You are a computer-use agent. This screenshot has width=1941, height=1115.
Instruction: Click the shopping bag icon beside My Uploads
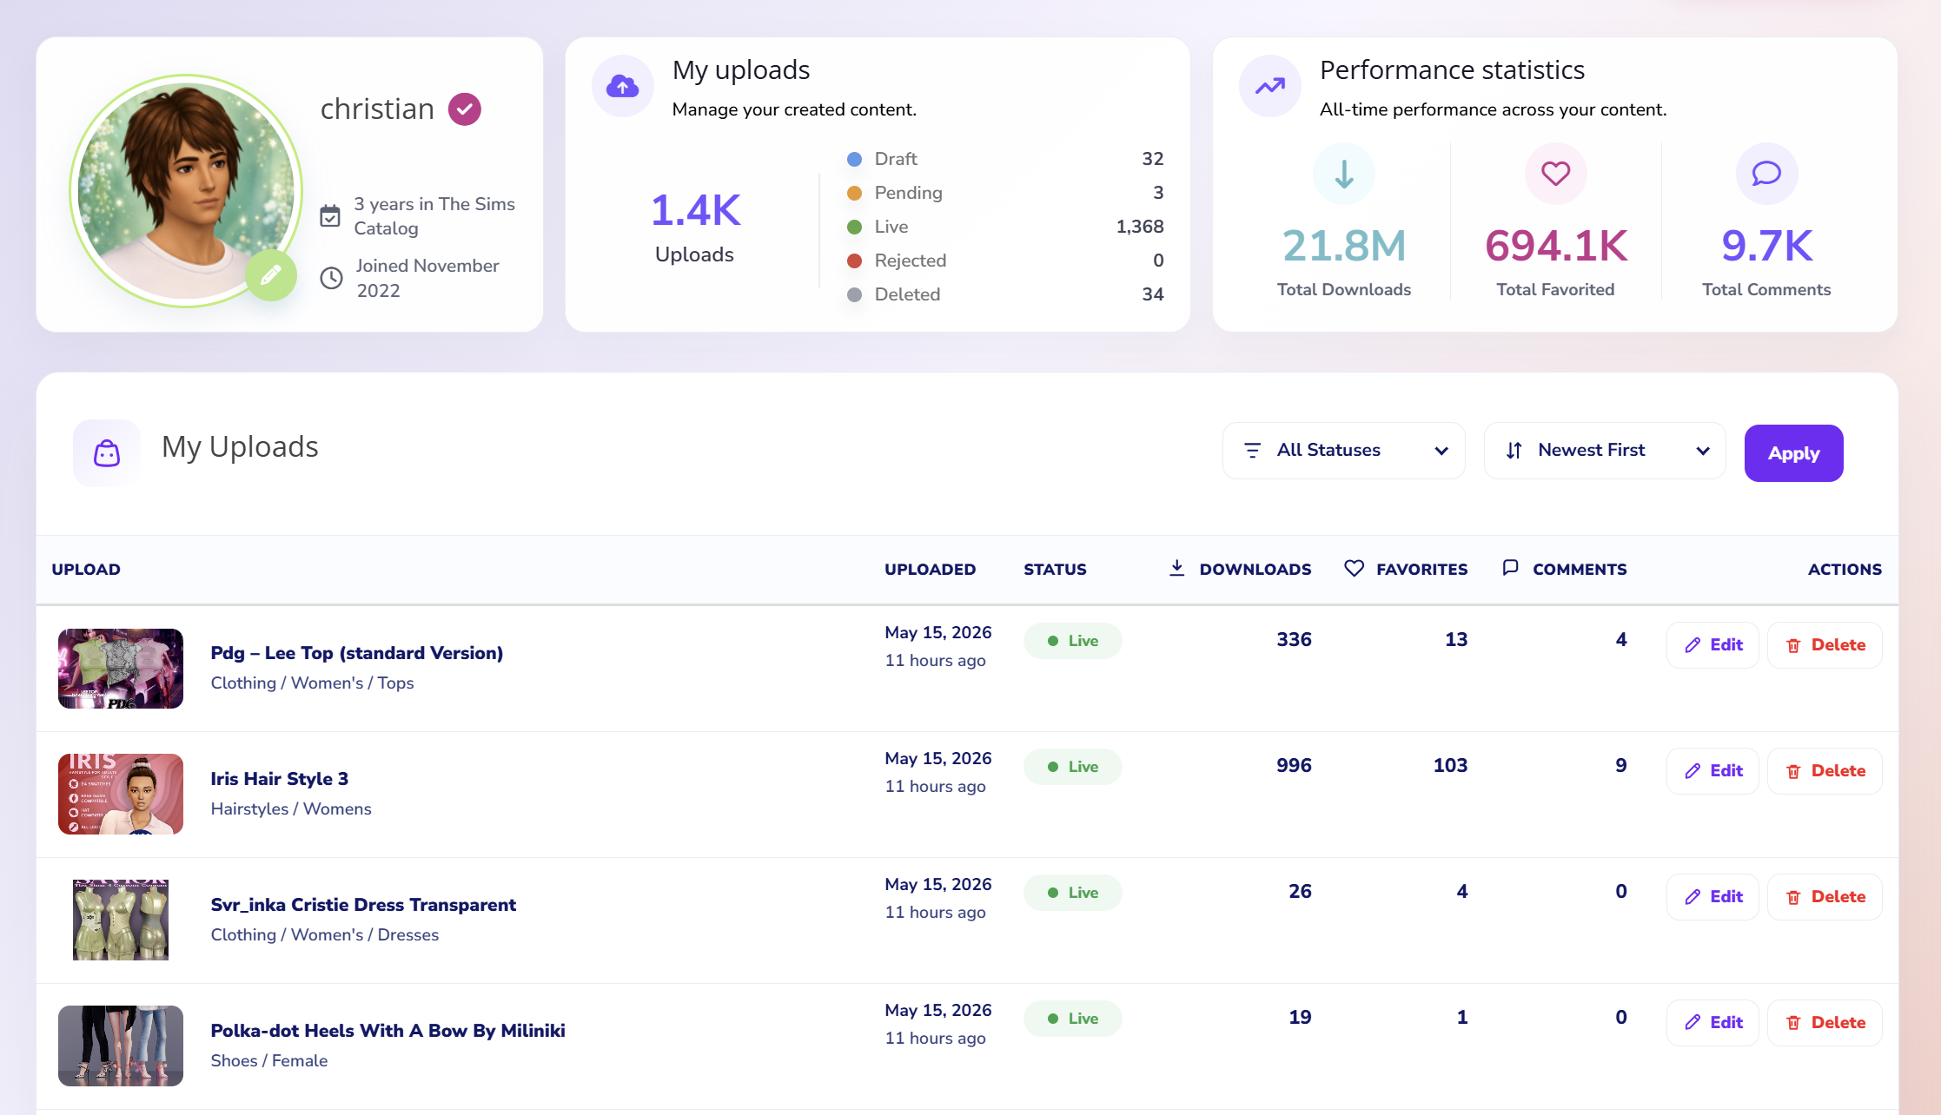click(107, 453)
